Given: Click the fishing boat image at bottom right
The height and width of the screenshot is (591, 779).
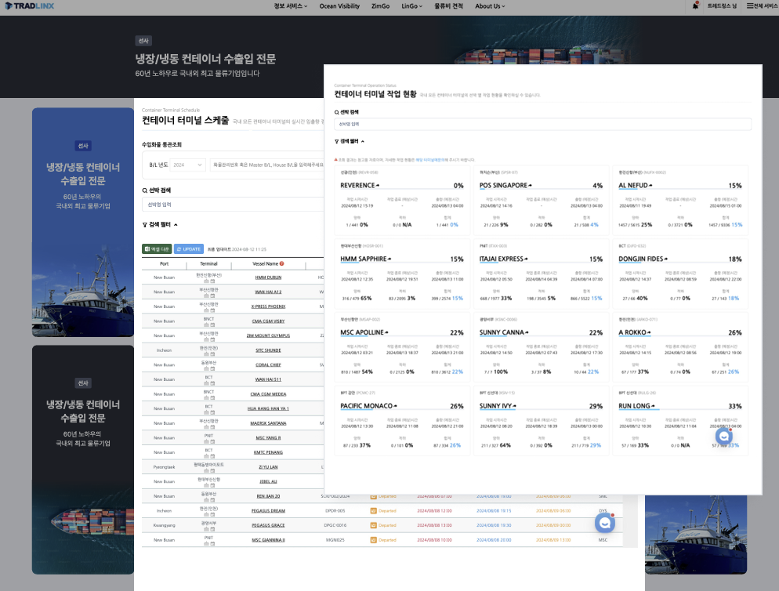Looking at the screenshot, I should pyautogui.click(x=696, y=535).
